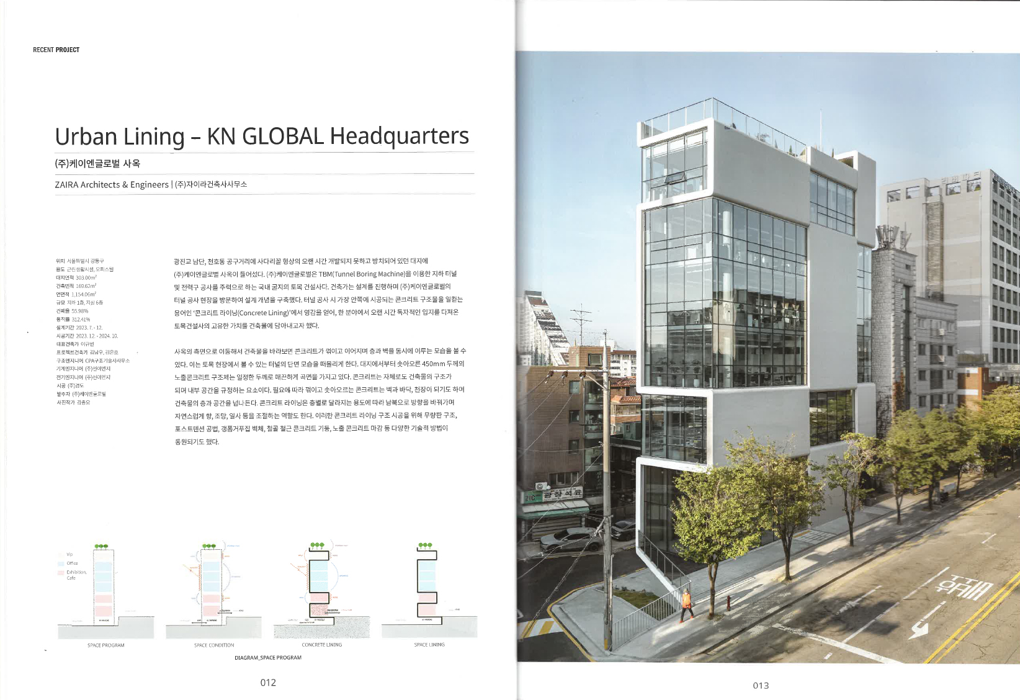Click the '위치 서울특별시 강동구' line
Viewport: 1020px width, 700px height.
80,261
